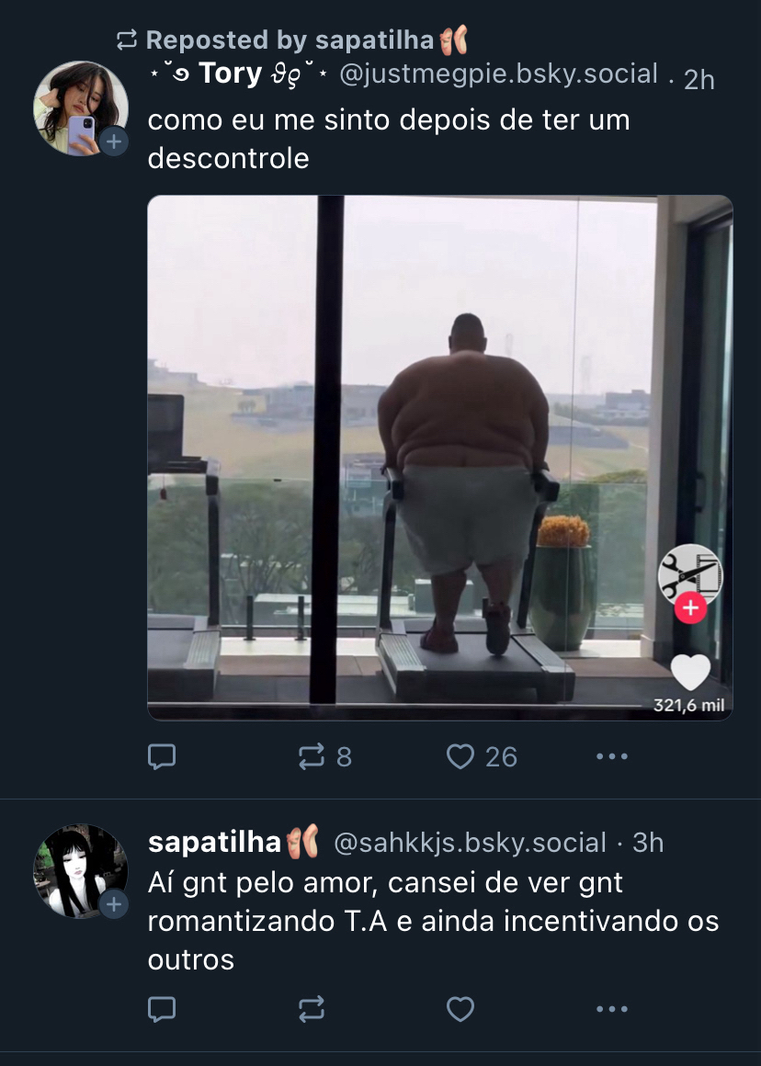Screen dimensions: 761x1066
Task: Open Tory's profile avatar
Action: point(77,106)
